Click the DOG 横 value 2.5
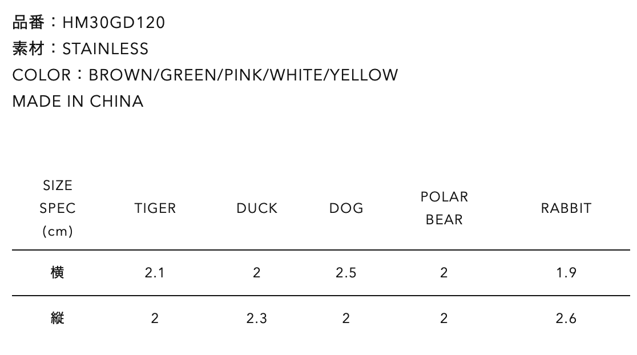The image size is (637, 355). coord(346,273)
